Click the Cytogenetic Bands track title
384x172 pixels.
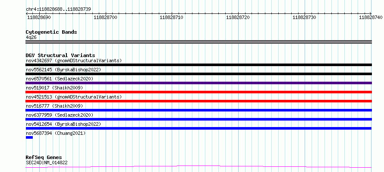(51, 32)
